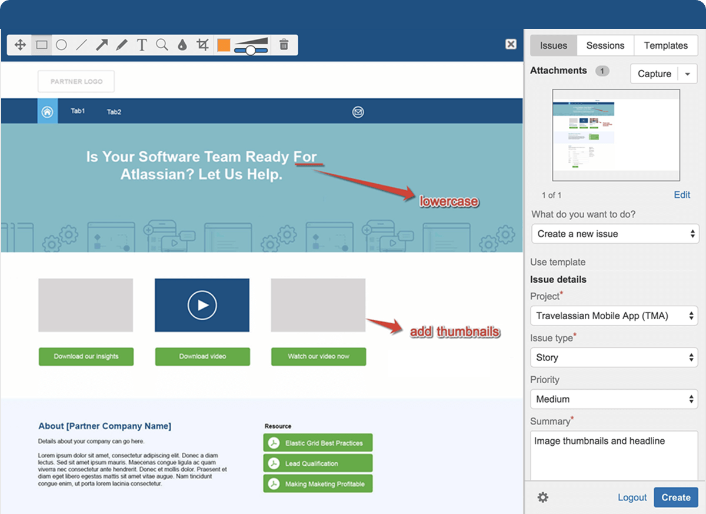Switch to the Sessions tab
Image resolution: width=706 pixels, height=514 pixels.
click(x=605, y=45)
